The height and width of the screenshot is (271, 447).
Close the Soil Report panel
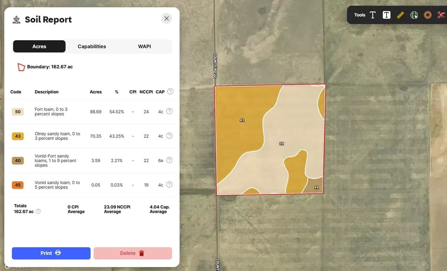point(167,19)
